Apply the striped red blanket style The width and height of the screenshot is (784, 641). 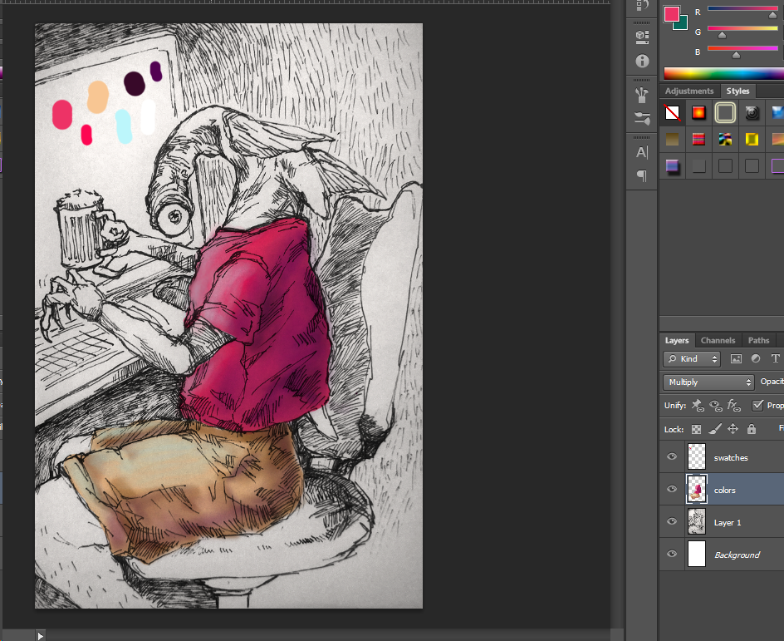point(698,139)
